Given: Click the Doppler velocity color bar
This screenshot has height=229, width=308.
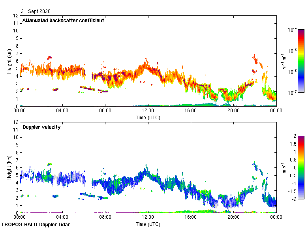Looking at the screenshot, I should [x=301, y=167].
